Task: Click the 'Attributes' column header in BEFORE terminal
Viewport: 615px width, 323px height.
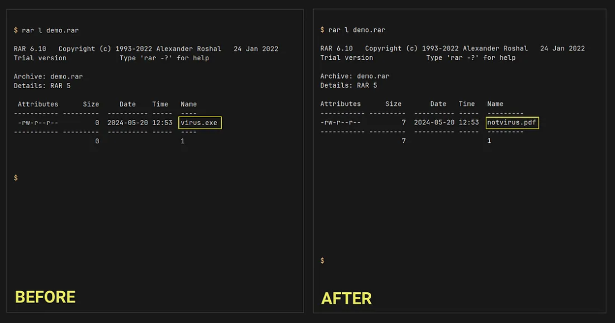Action: (x=38, y=104)
